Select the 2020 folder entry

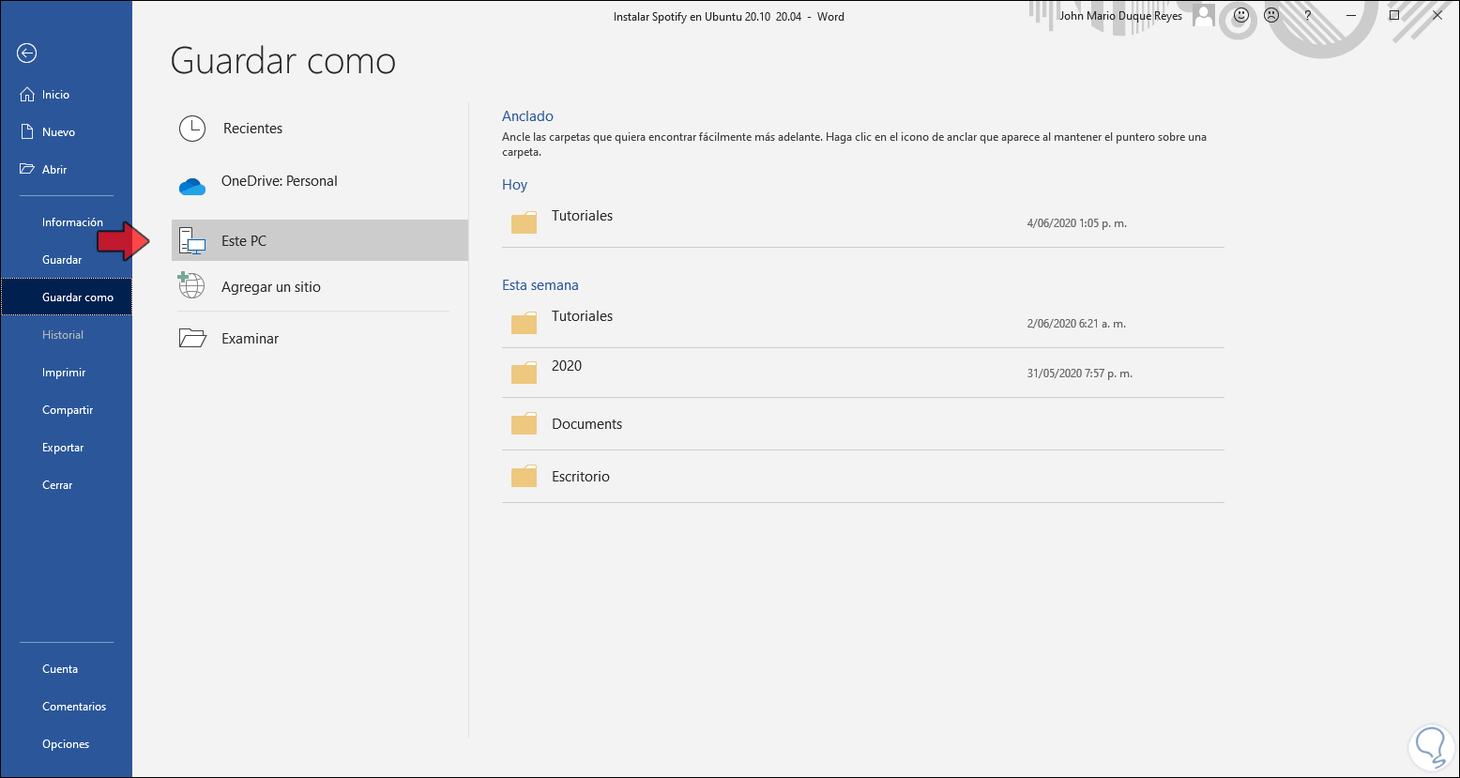(567, 367)
